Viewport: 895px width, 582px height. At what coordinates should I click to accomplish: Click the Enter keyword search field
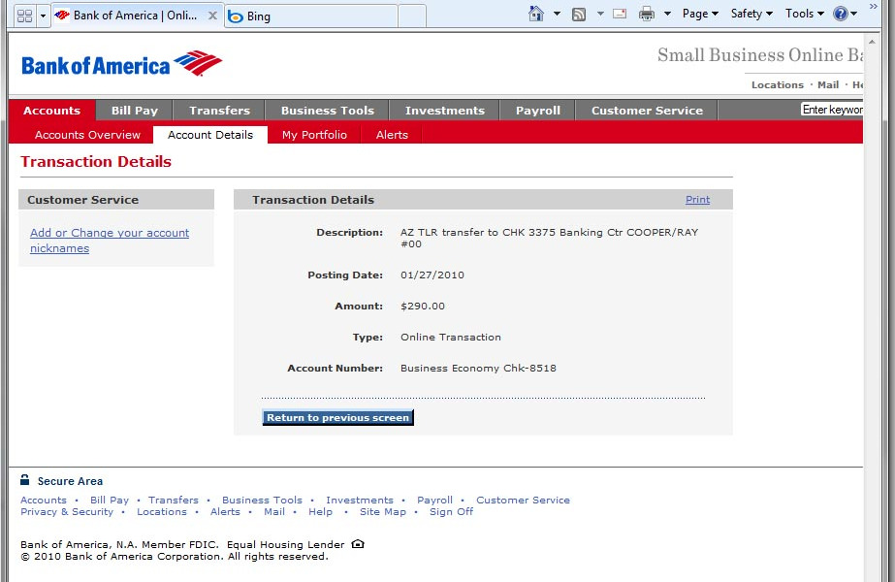[x=831, y=110]
